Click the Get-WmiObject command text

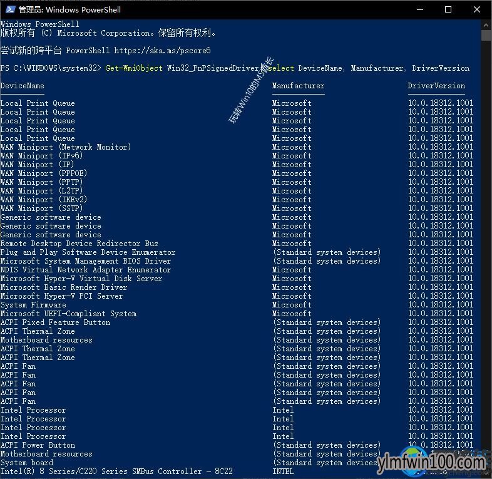(x=134, y=68)
